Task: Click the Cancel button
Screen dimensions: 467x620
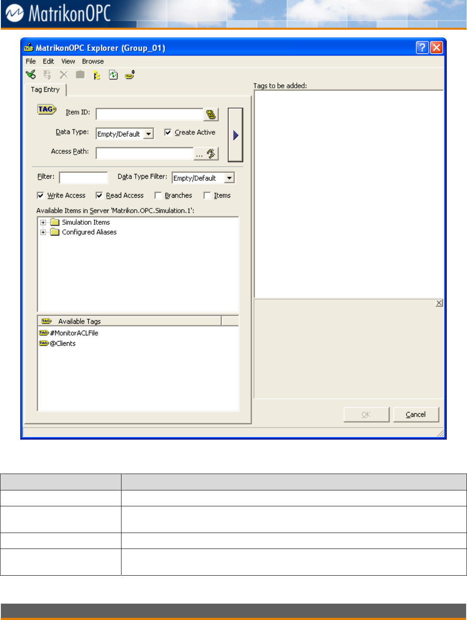Action: pos(416,414)
